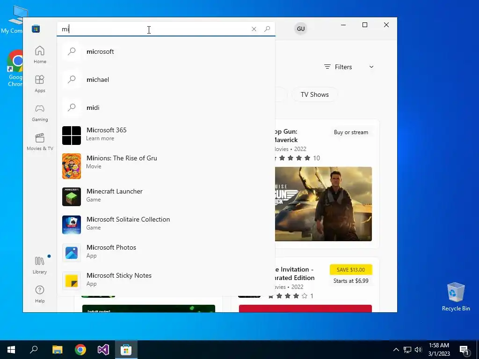Go to the Home page
Screen dimensions: 479x359
(40, 55)
